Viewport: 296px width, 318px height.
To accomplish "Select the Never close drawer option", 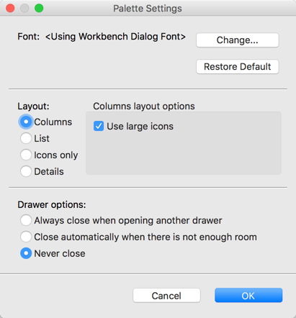I will pyautogui.click(x=26, y=253).
